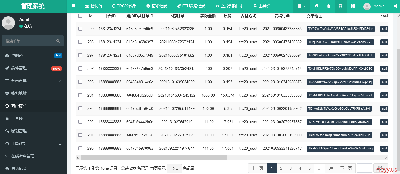Click the list icon beside 会员管理
Viewport: 400px width, 174px height.
coord(7,81)
